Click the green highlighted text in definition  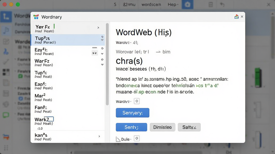point(207,86)
